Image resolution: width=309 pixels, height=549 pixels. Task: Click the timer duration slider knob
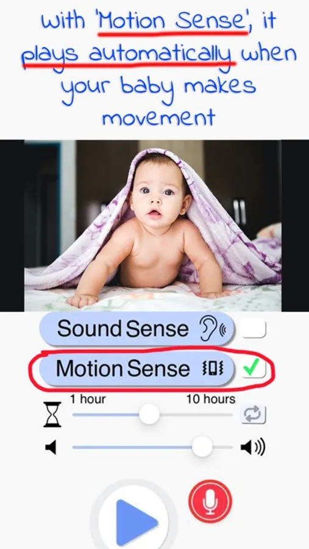pos(149,414)
